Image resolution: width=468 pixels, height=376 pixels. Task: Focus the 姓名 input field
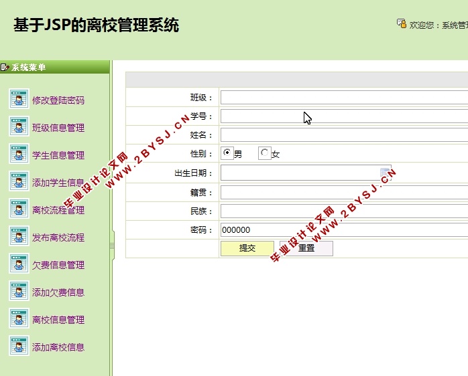[344, 135]
